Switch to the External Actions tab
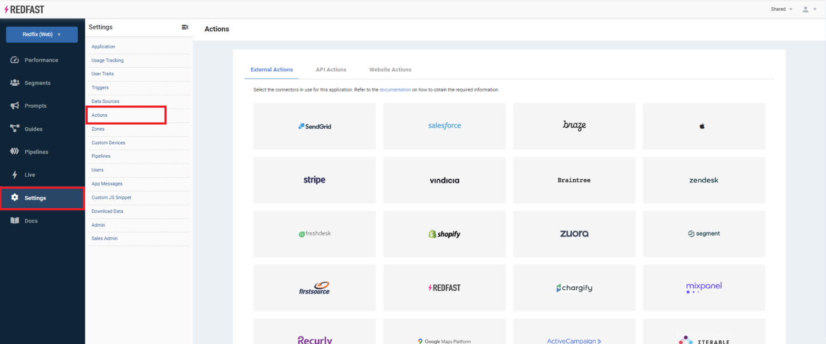The height and width of the screenshot is (344, 826). pos(272,70)
